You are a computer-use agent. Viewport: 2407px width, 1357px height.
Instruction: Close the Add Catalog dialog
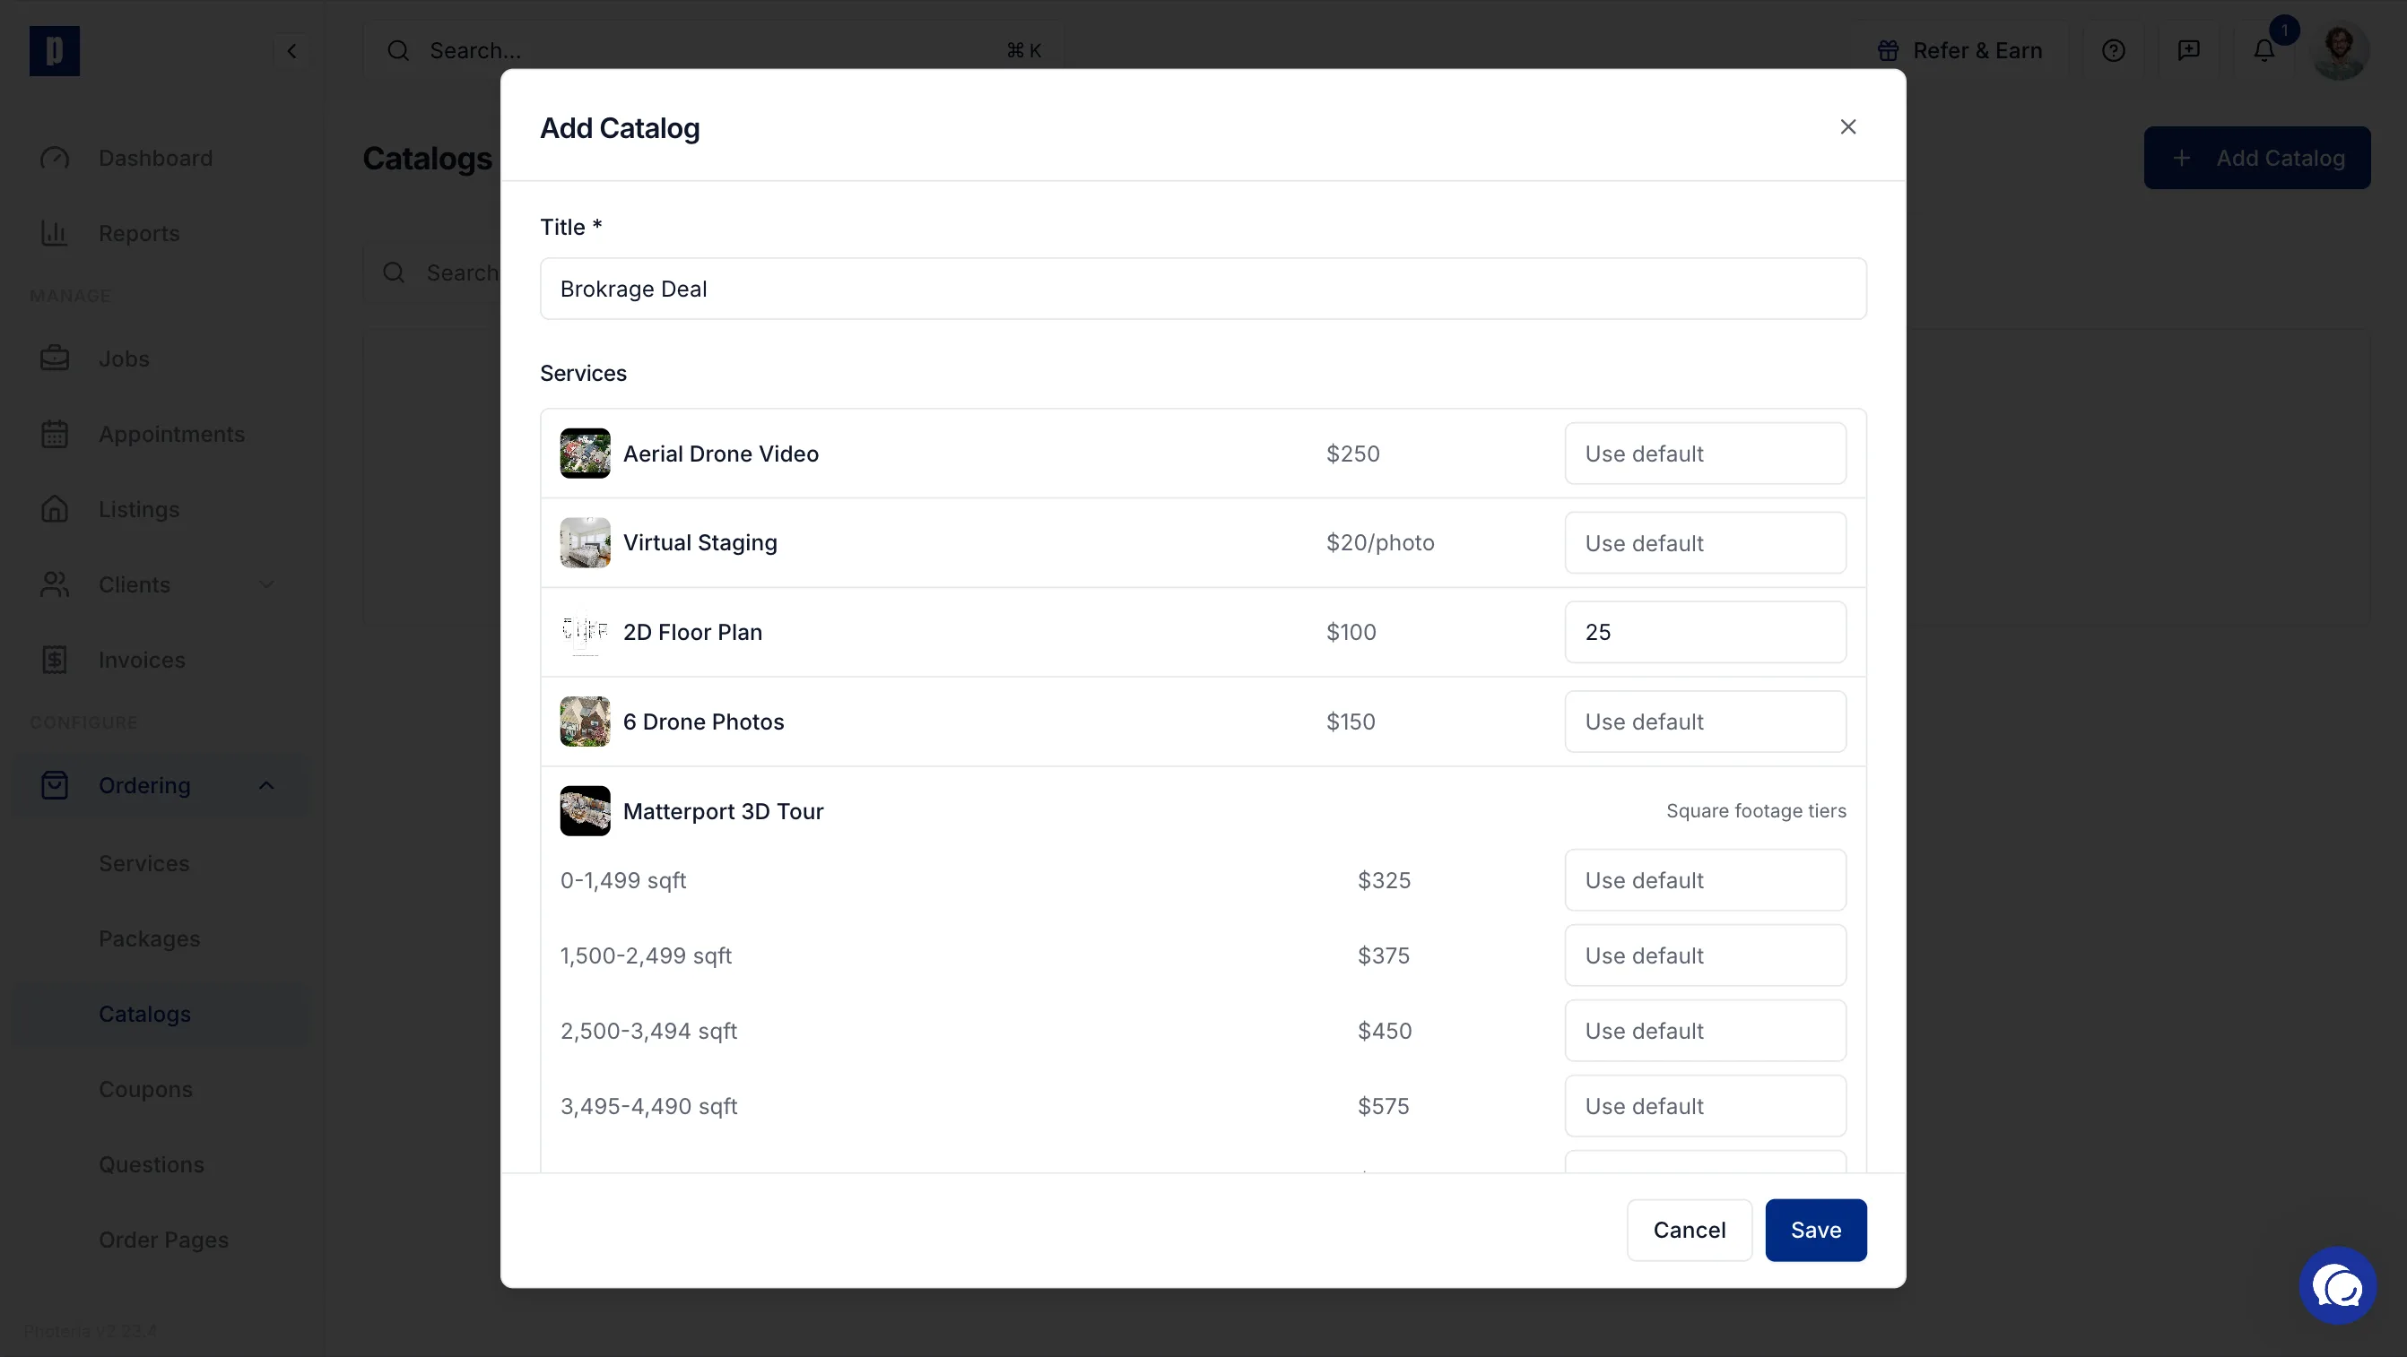click(1847, 127)
